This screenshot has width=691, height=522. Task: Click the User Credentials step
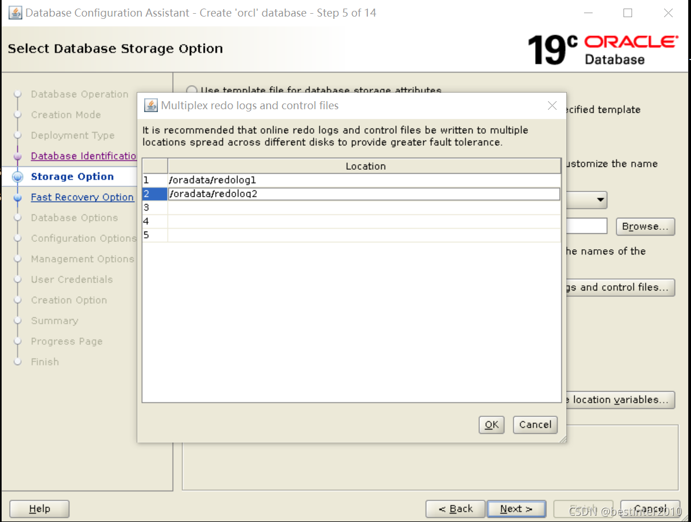[x=72, y=280]
